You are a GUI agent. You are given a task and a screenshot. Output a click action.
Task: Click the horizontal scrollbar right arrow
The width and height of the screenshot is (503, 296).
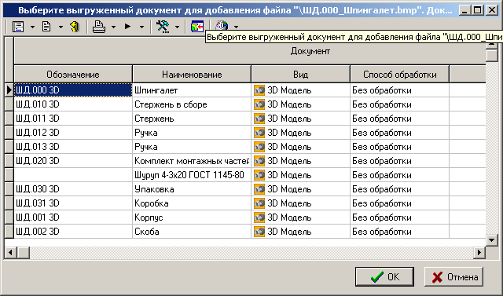[479, 253]
